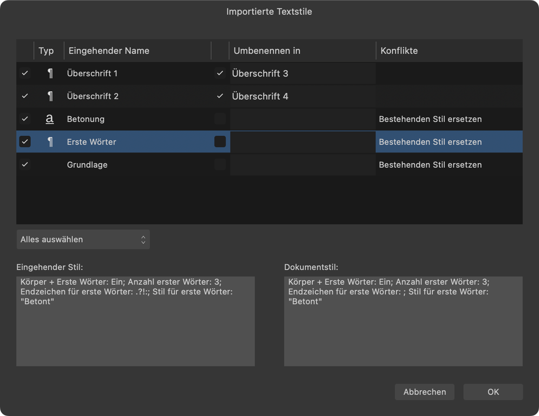
Task: Click the Dokumentstil description box
Action: (x=403, y=321)
